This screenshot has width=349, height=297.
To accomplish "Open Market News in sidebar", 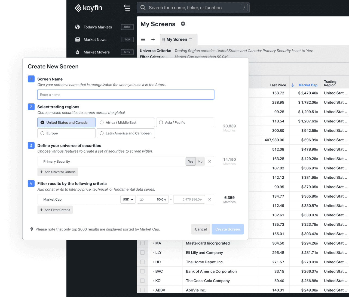I will pyautogui.click(x=95, y=40).
